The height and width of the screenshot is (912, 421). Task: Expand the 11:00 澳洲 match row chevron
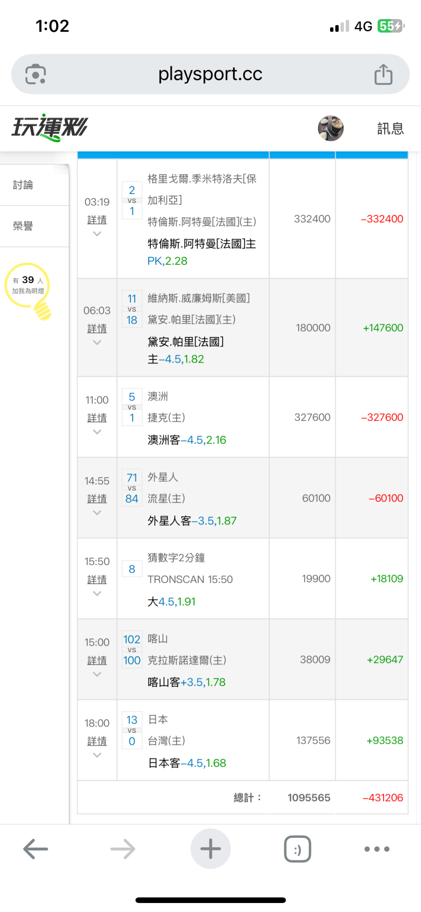tap(97, 432)
